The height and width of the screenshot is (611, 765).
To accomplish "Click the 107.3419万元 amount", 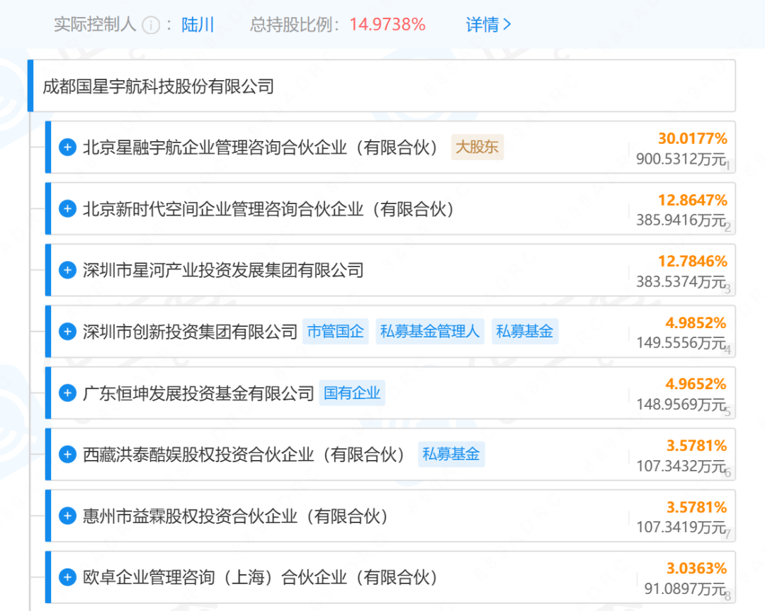I will pyautogui.click(x=681, y=527).
